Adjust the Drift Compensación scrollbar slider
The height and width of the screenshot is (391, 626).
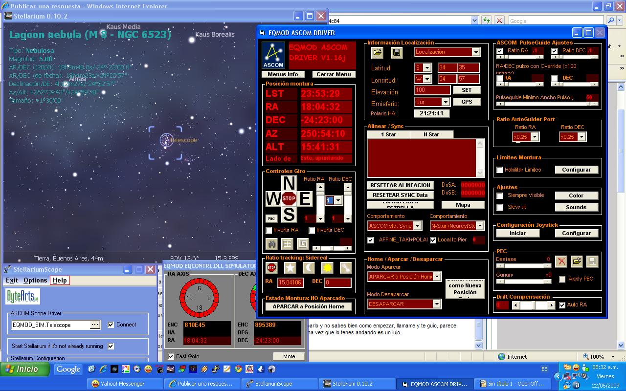[534, 305]
